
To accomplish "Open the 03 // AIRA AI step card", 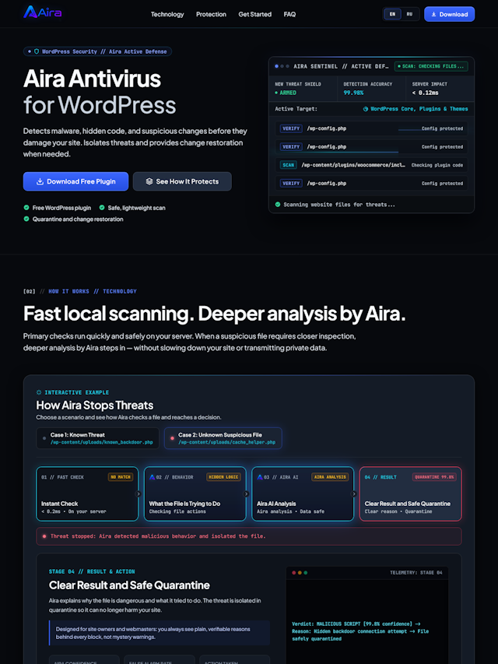I will point(303,494).
